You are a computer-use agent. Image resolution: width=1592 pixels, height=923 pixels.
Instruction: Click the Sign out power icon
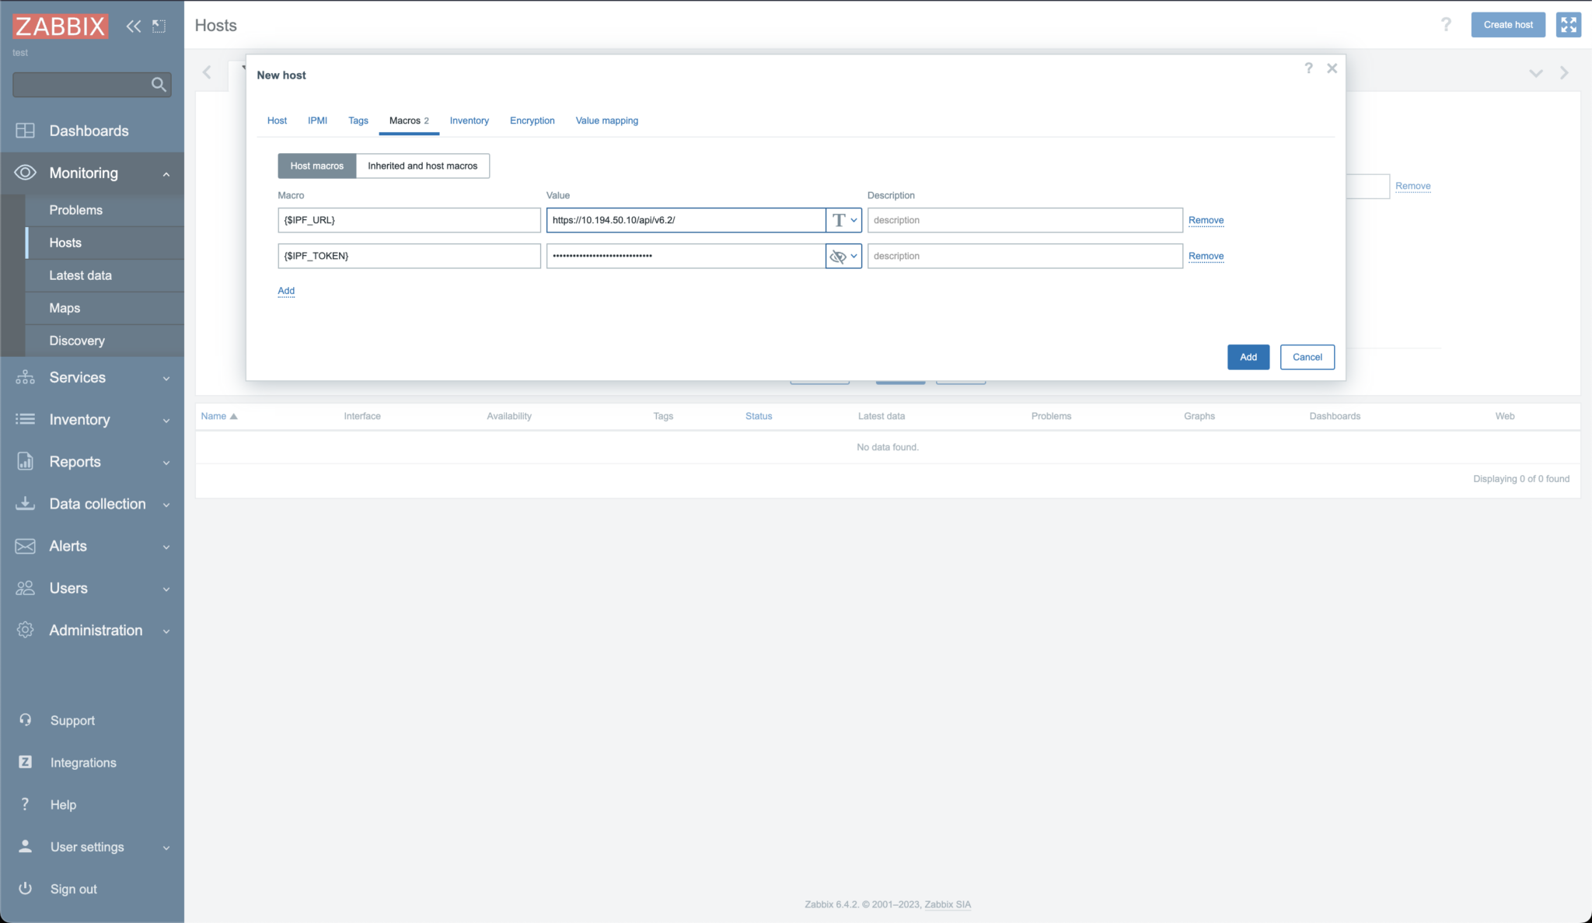coord(25,889)
